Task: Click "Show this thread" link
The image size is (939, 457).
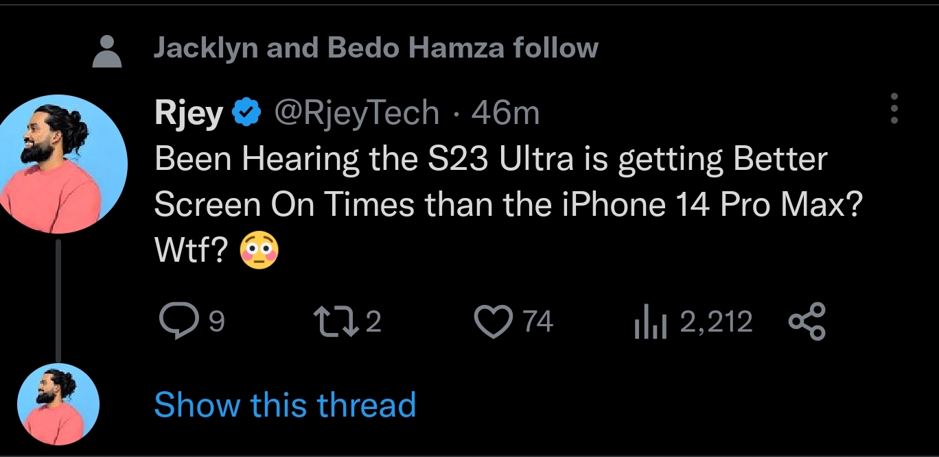Action: click(x=285, y=405)
